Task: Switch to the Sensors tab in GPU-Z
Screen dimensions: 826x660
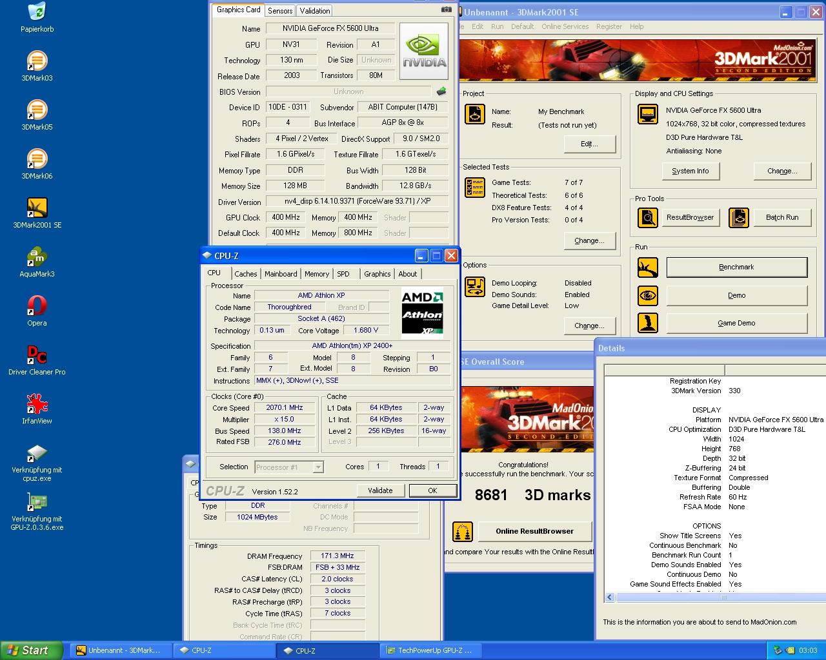Action: point(280,10)
